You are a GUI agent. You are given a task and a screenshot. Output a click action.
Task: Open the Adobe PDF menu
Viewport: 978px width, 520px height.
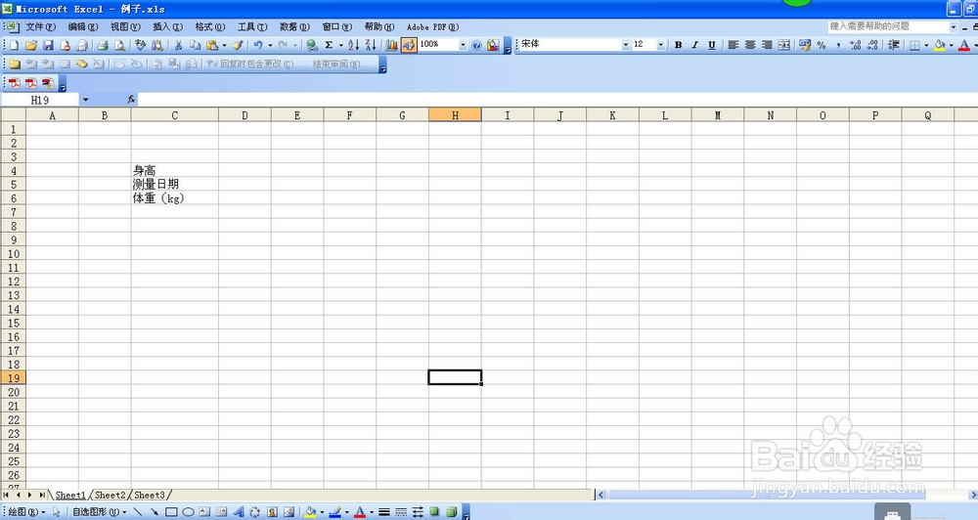click(432, 26)
